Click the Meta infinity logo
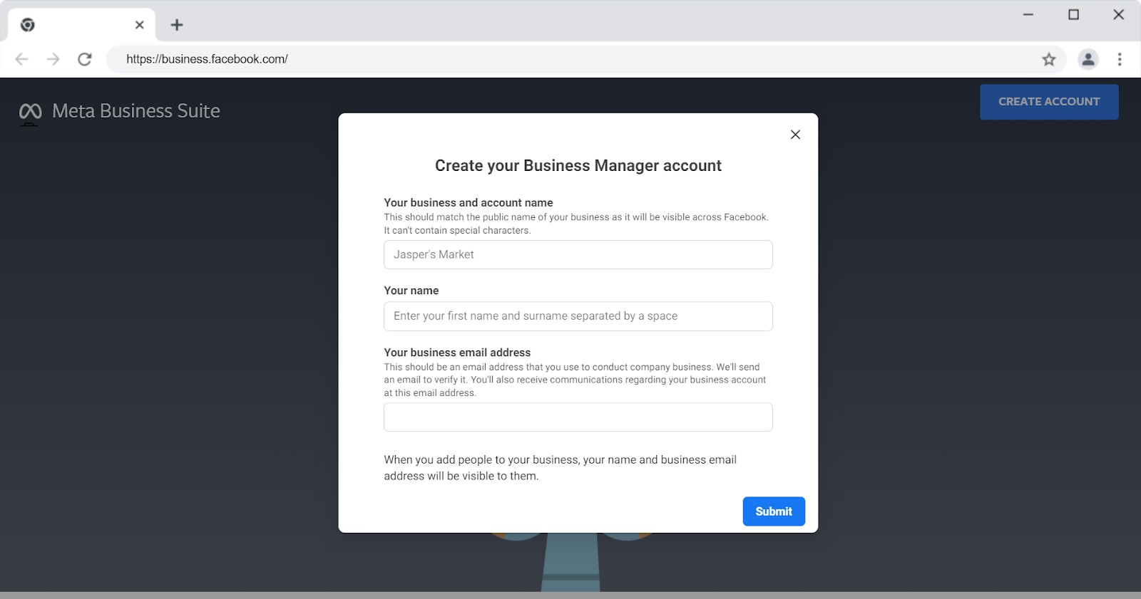Image resolution: width=1141 pixels, height=599 pixels. [x=30, y=111]
